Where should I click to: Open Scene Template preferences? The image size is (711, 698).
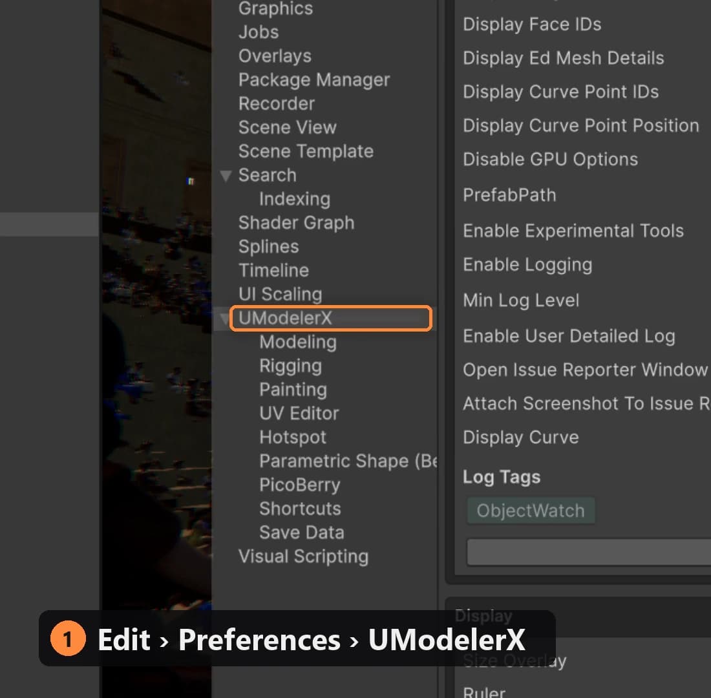tap(306, 151)
